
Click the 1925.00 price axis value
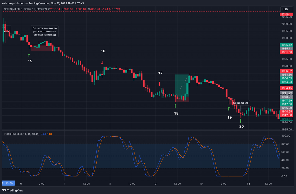coord(287,130)
